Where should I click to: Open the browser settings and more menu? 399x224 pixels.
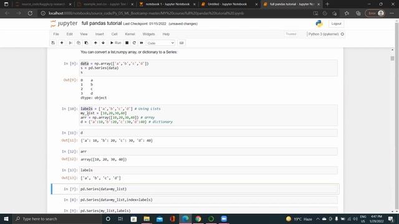392,13
